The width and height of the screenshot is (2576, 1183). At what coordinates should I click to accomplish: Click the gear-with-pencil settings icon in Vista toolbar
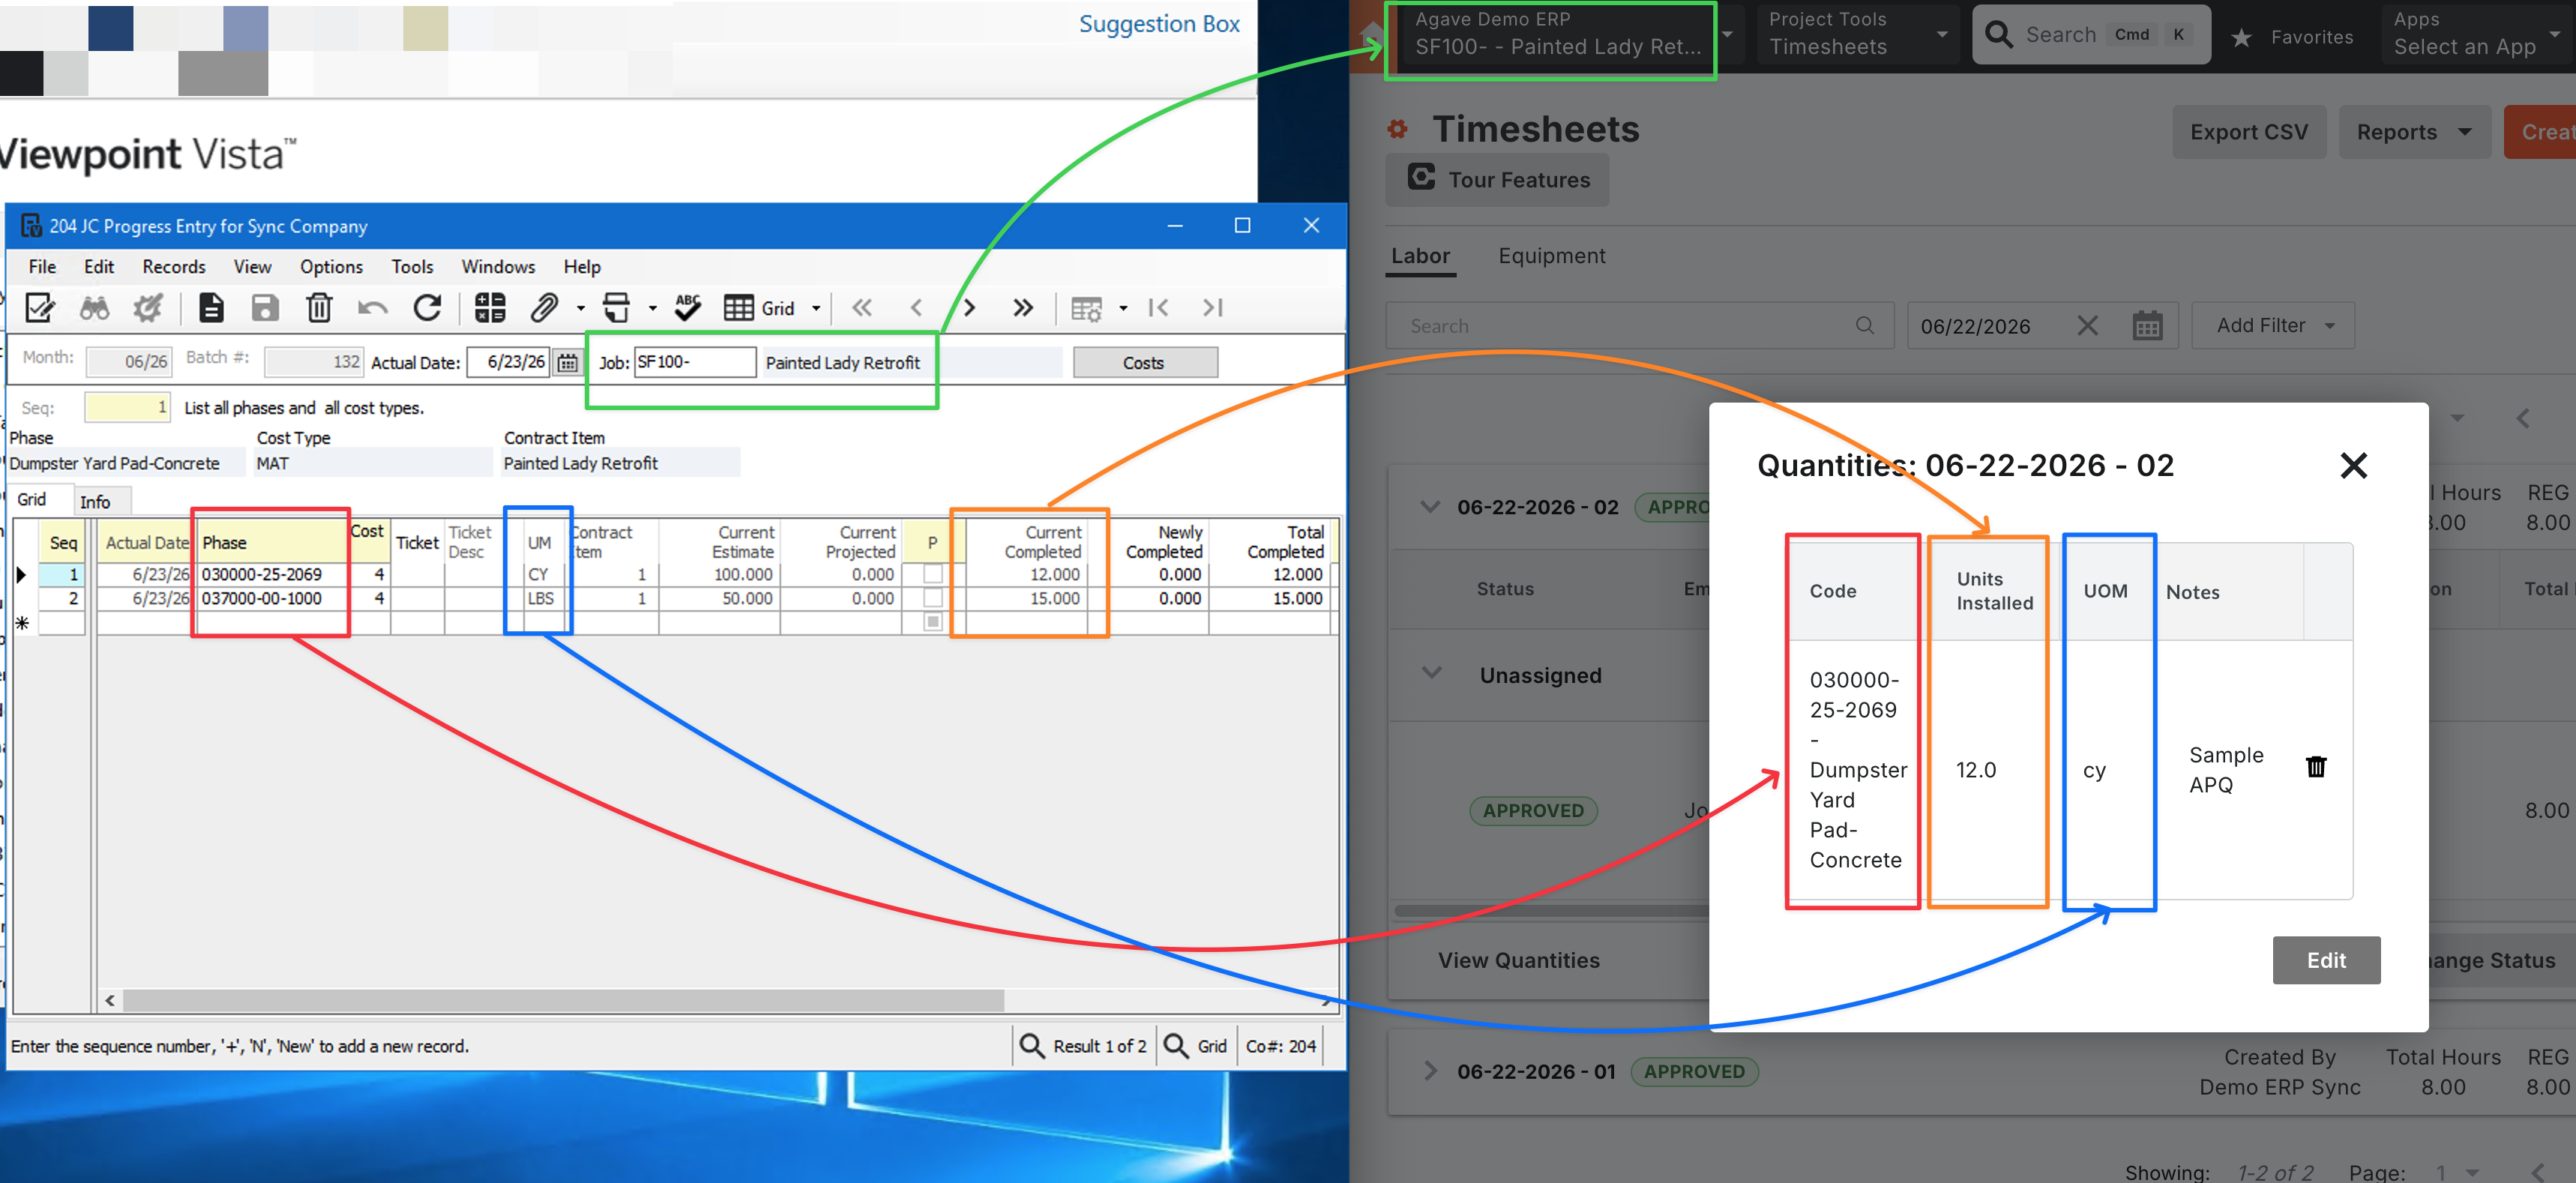click(148, 307)
